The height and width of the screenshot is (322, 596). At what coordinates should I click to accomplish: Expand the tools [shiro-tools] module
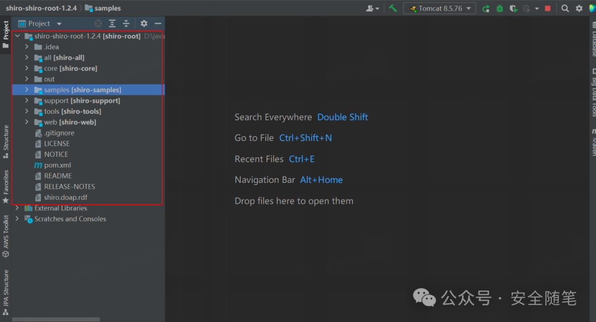tap(26, 111)
